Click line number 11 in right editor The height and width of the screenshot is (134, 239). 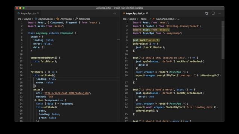pos(126,58)
